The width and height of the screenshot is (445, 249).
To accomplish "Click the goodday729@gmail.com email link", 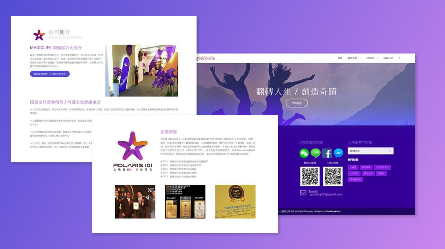I will point(326,194).
